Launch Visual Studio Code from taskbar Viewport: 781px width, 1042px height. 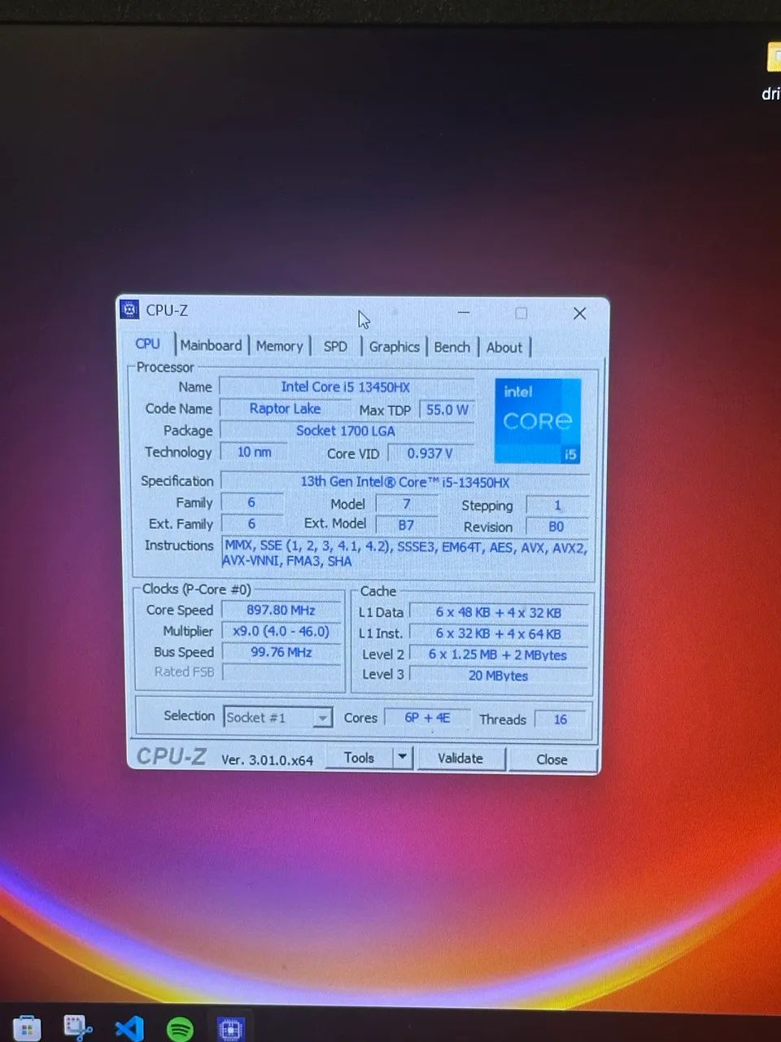click(x=129, y=1028)
